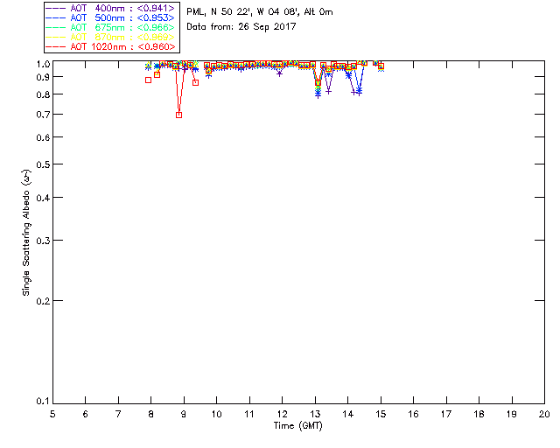Click the 'Single Scattering Albedo' y-axis label
Screen dimensions: 560x448
click(x=26, y=233)
